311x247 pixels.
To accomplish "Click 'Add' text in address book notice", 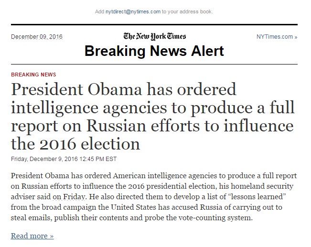I will (x=99, y=12).
